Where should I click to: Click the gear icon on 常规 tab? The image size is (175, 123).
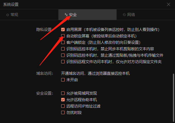point(8,15)
